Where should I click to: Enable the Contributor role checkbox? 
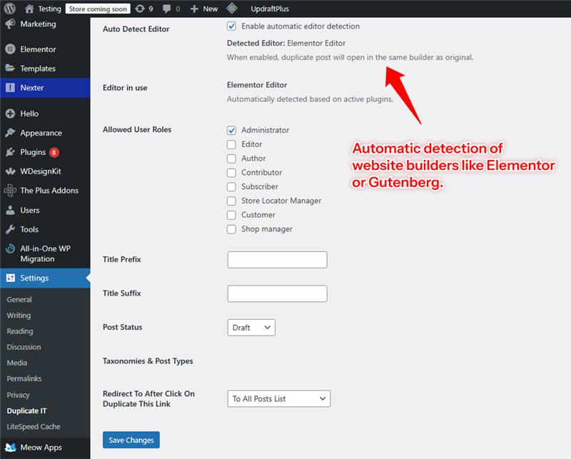point(231,173)
